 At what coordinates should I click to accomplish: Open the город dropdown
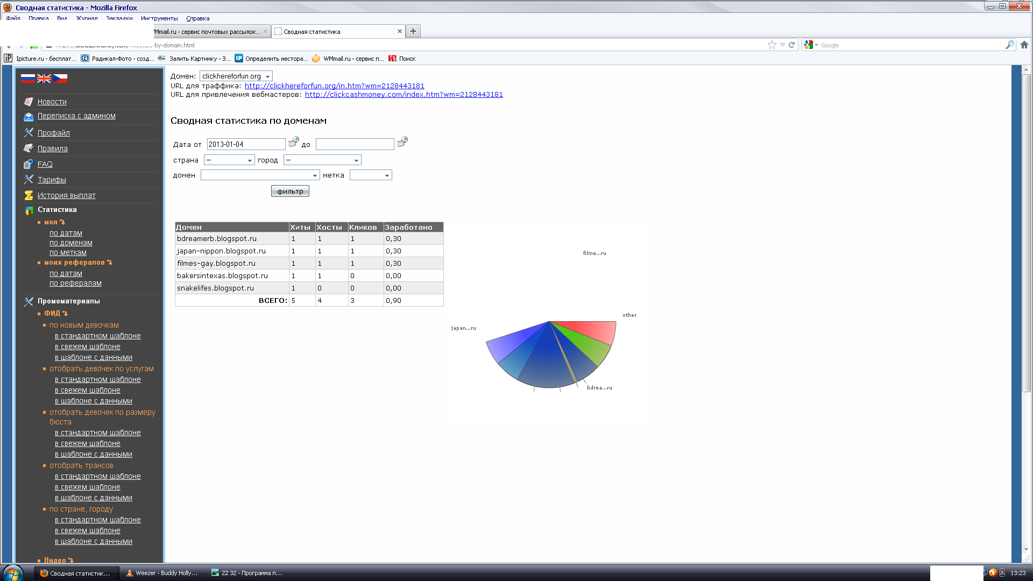tap(322, 160)
